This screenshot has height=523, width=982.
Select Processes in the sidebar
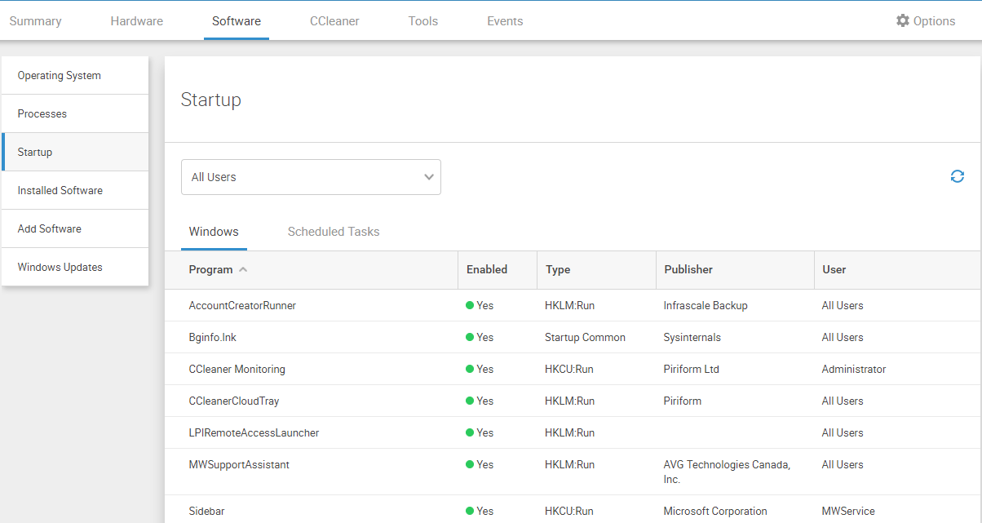point(42,113)
